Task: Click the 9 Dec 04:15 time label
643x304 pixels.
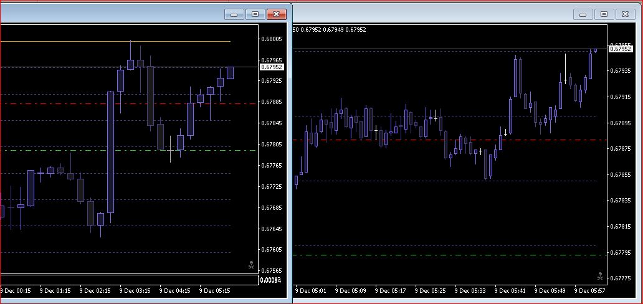Action: [175, 291]
